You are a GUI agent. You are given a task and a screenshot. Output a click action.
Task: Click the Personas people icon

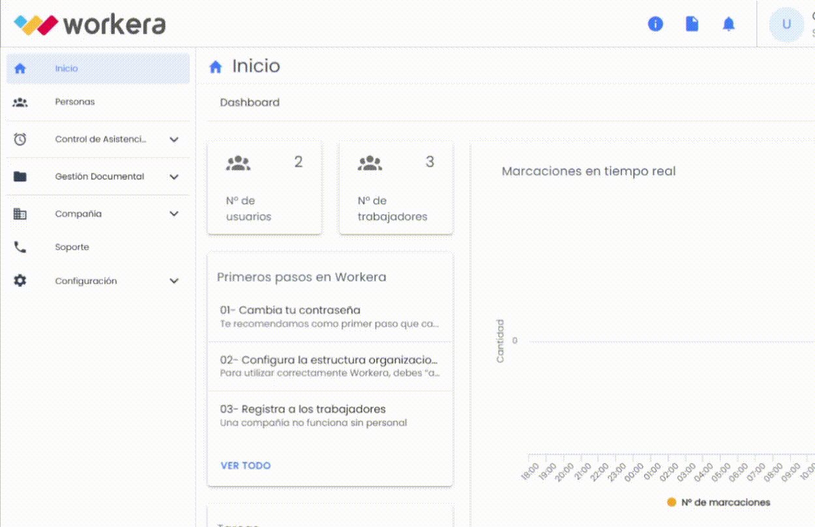[x=20, y=102]
